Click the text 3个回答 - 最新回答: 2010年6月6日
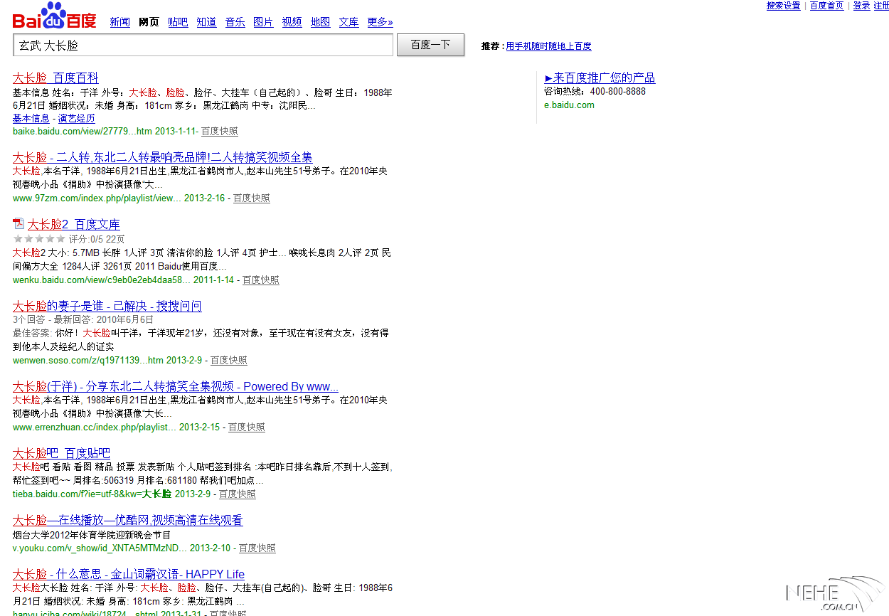This screenshot has height=616, width=889. click(x=83, y=320)
